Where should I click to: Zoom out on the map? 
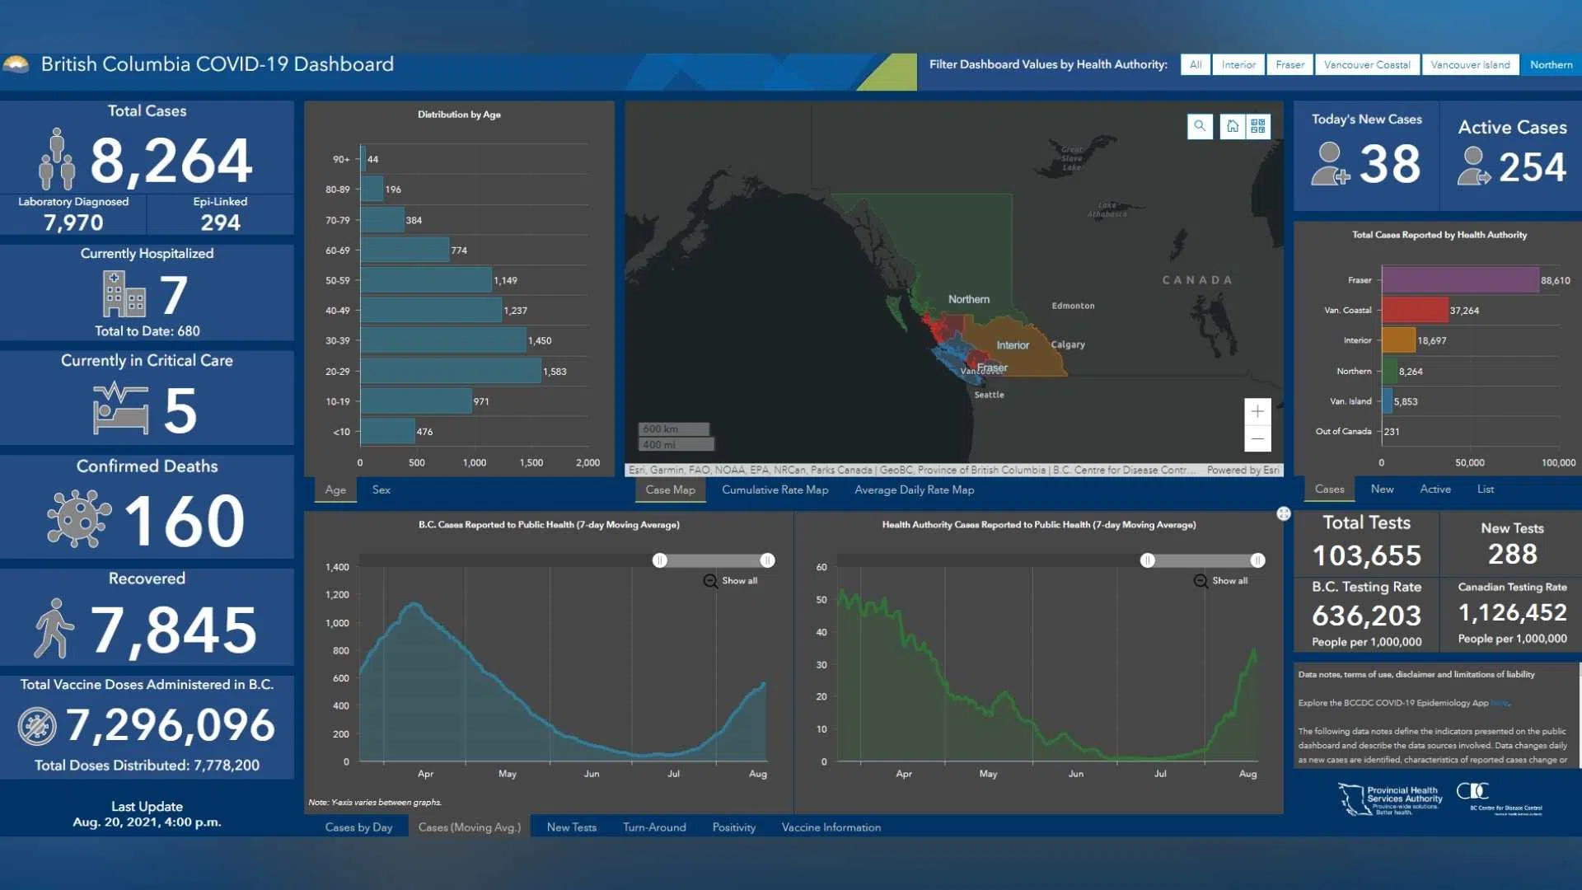tap(1257, 438)
